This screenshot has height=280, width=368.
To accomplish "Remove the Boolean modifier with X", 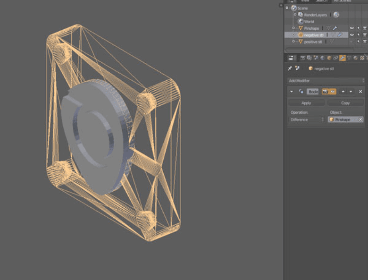I will (x=360, y=91).
